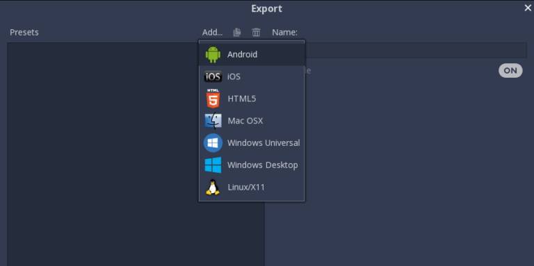Click the blue Windows Desktop logo icon
This screenshot has width=534, height=266.
tap(213, 165)
